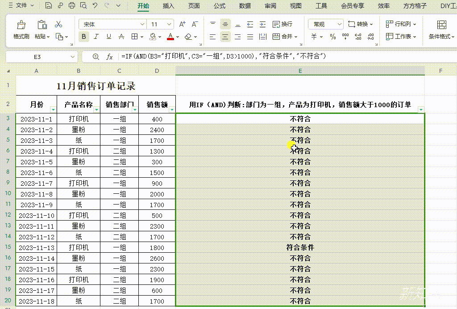This screenshot has width=457, height=309.
Task: Open the 文件 file menu
Action: pos(21,5)
